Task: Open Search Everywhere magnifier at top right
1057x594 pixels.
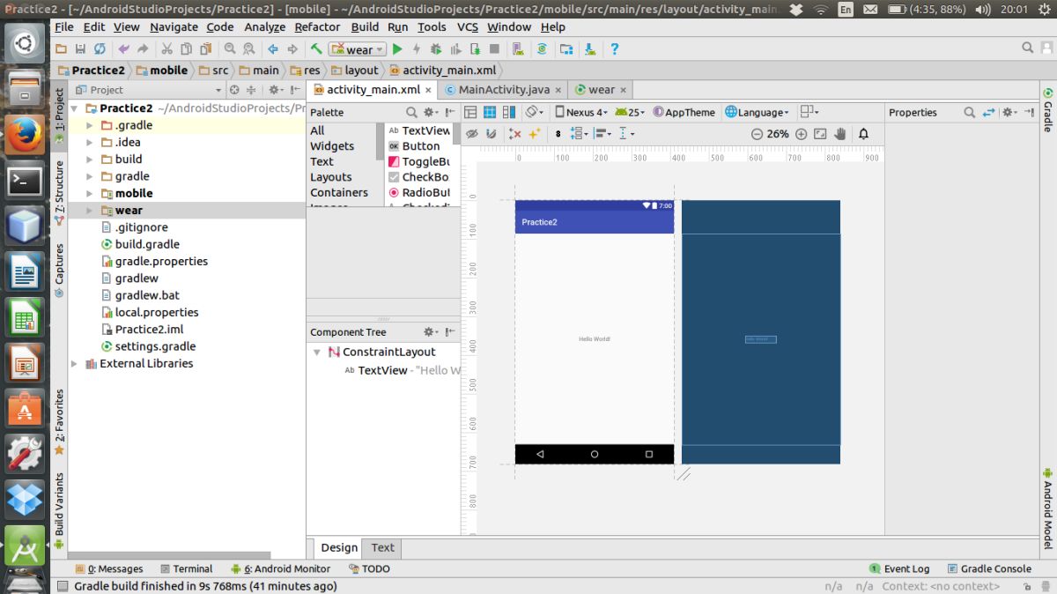Action: pyautogui.click(x=1028, y=48)
